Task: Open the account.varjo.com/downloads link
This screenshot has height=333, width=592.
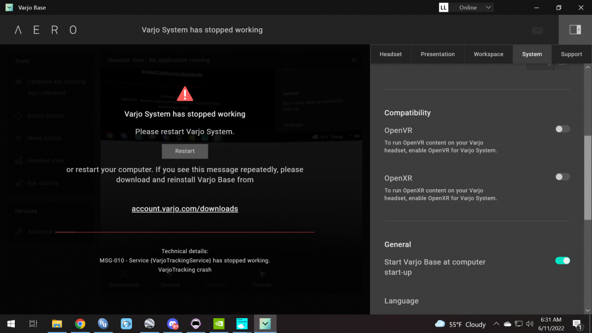Action: 185,209
